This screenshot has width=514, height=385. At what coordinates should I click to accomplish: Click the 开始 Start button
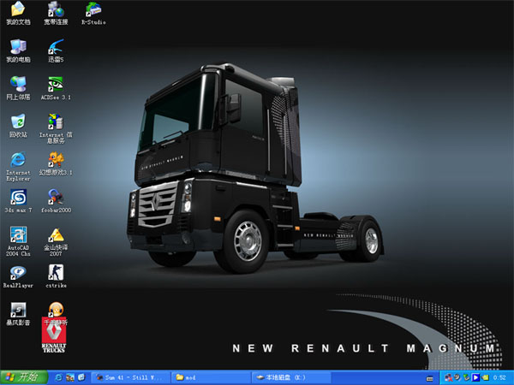(21, 377)
